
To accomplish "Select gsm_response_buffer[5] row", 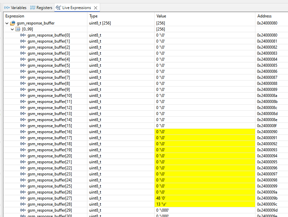I will click(x=146, y=65).
